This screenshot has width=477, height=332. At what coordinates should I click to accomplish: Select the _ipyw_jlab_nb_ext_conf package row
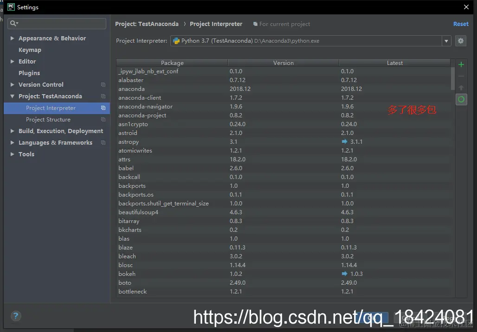pos(284,71)
